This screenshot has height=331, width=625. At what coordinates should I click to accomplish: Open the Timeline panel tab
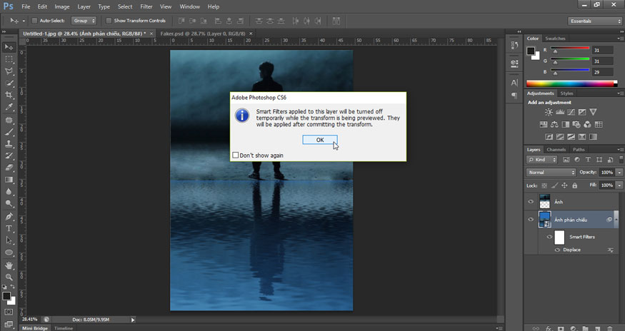coord(64,328)
